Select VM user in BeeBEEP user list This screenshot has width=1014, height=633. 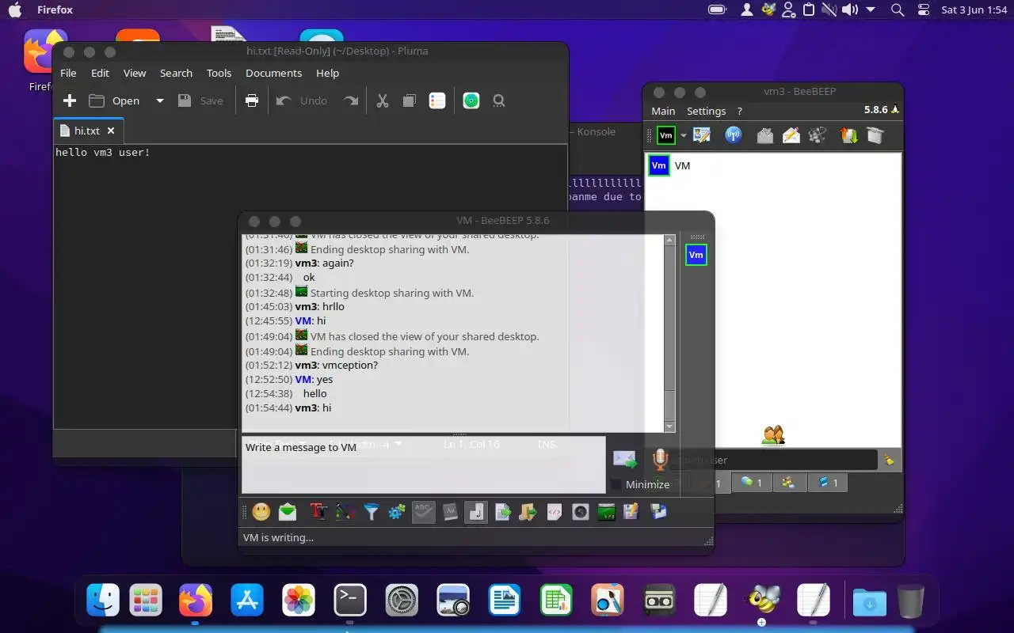[773, 165]
